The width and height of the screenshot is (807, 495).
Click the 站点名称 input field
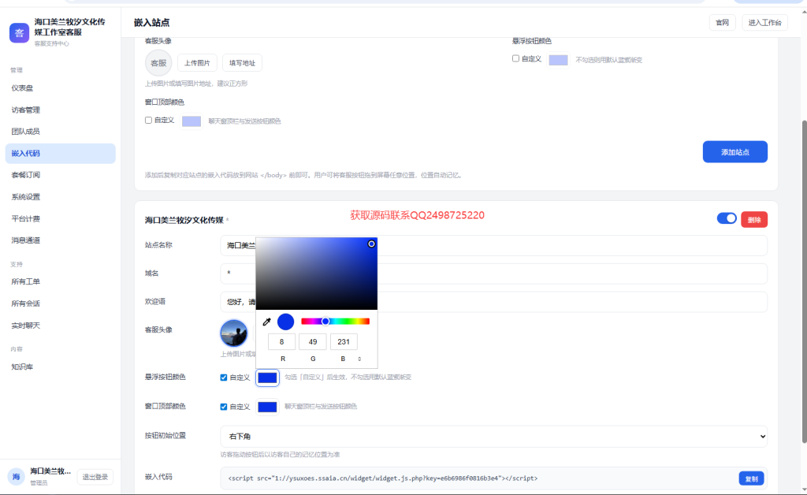[x=493, y=245]
